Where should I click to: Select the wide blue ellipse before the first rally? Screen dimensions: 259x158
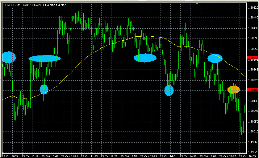(44, 58)
